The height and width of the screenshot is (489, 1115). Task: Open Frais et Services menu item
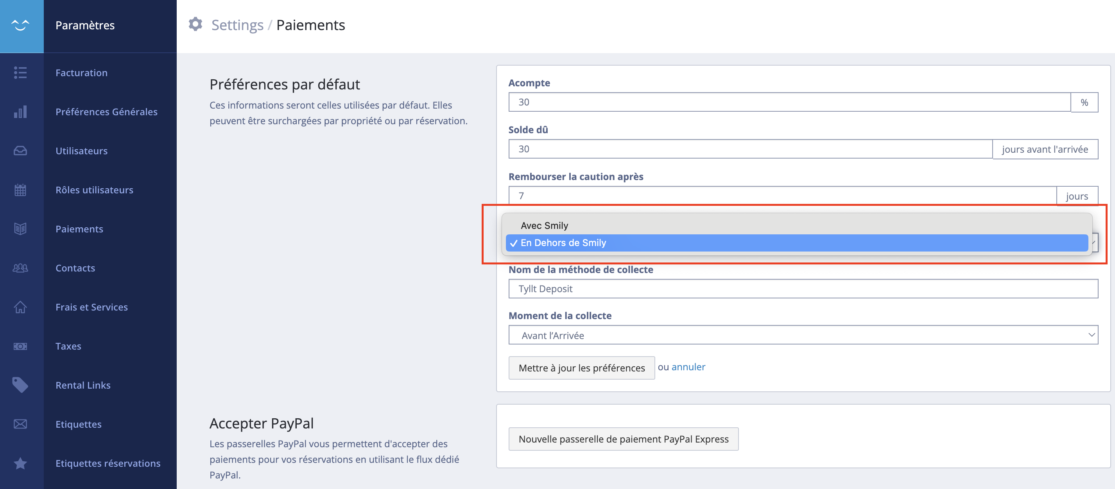pyautogui.click(x=92, y=307)
